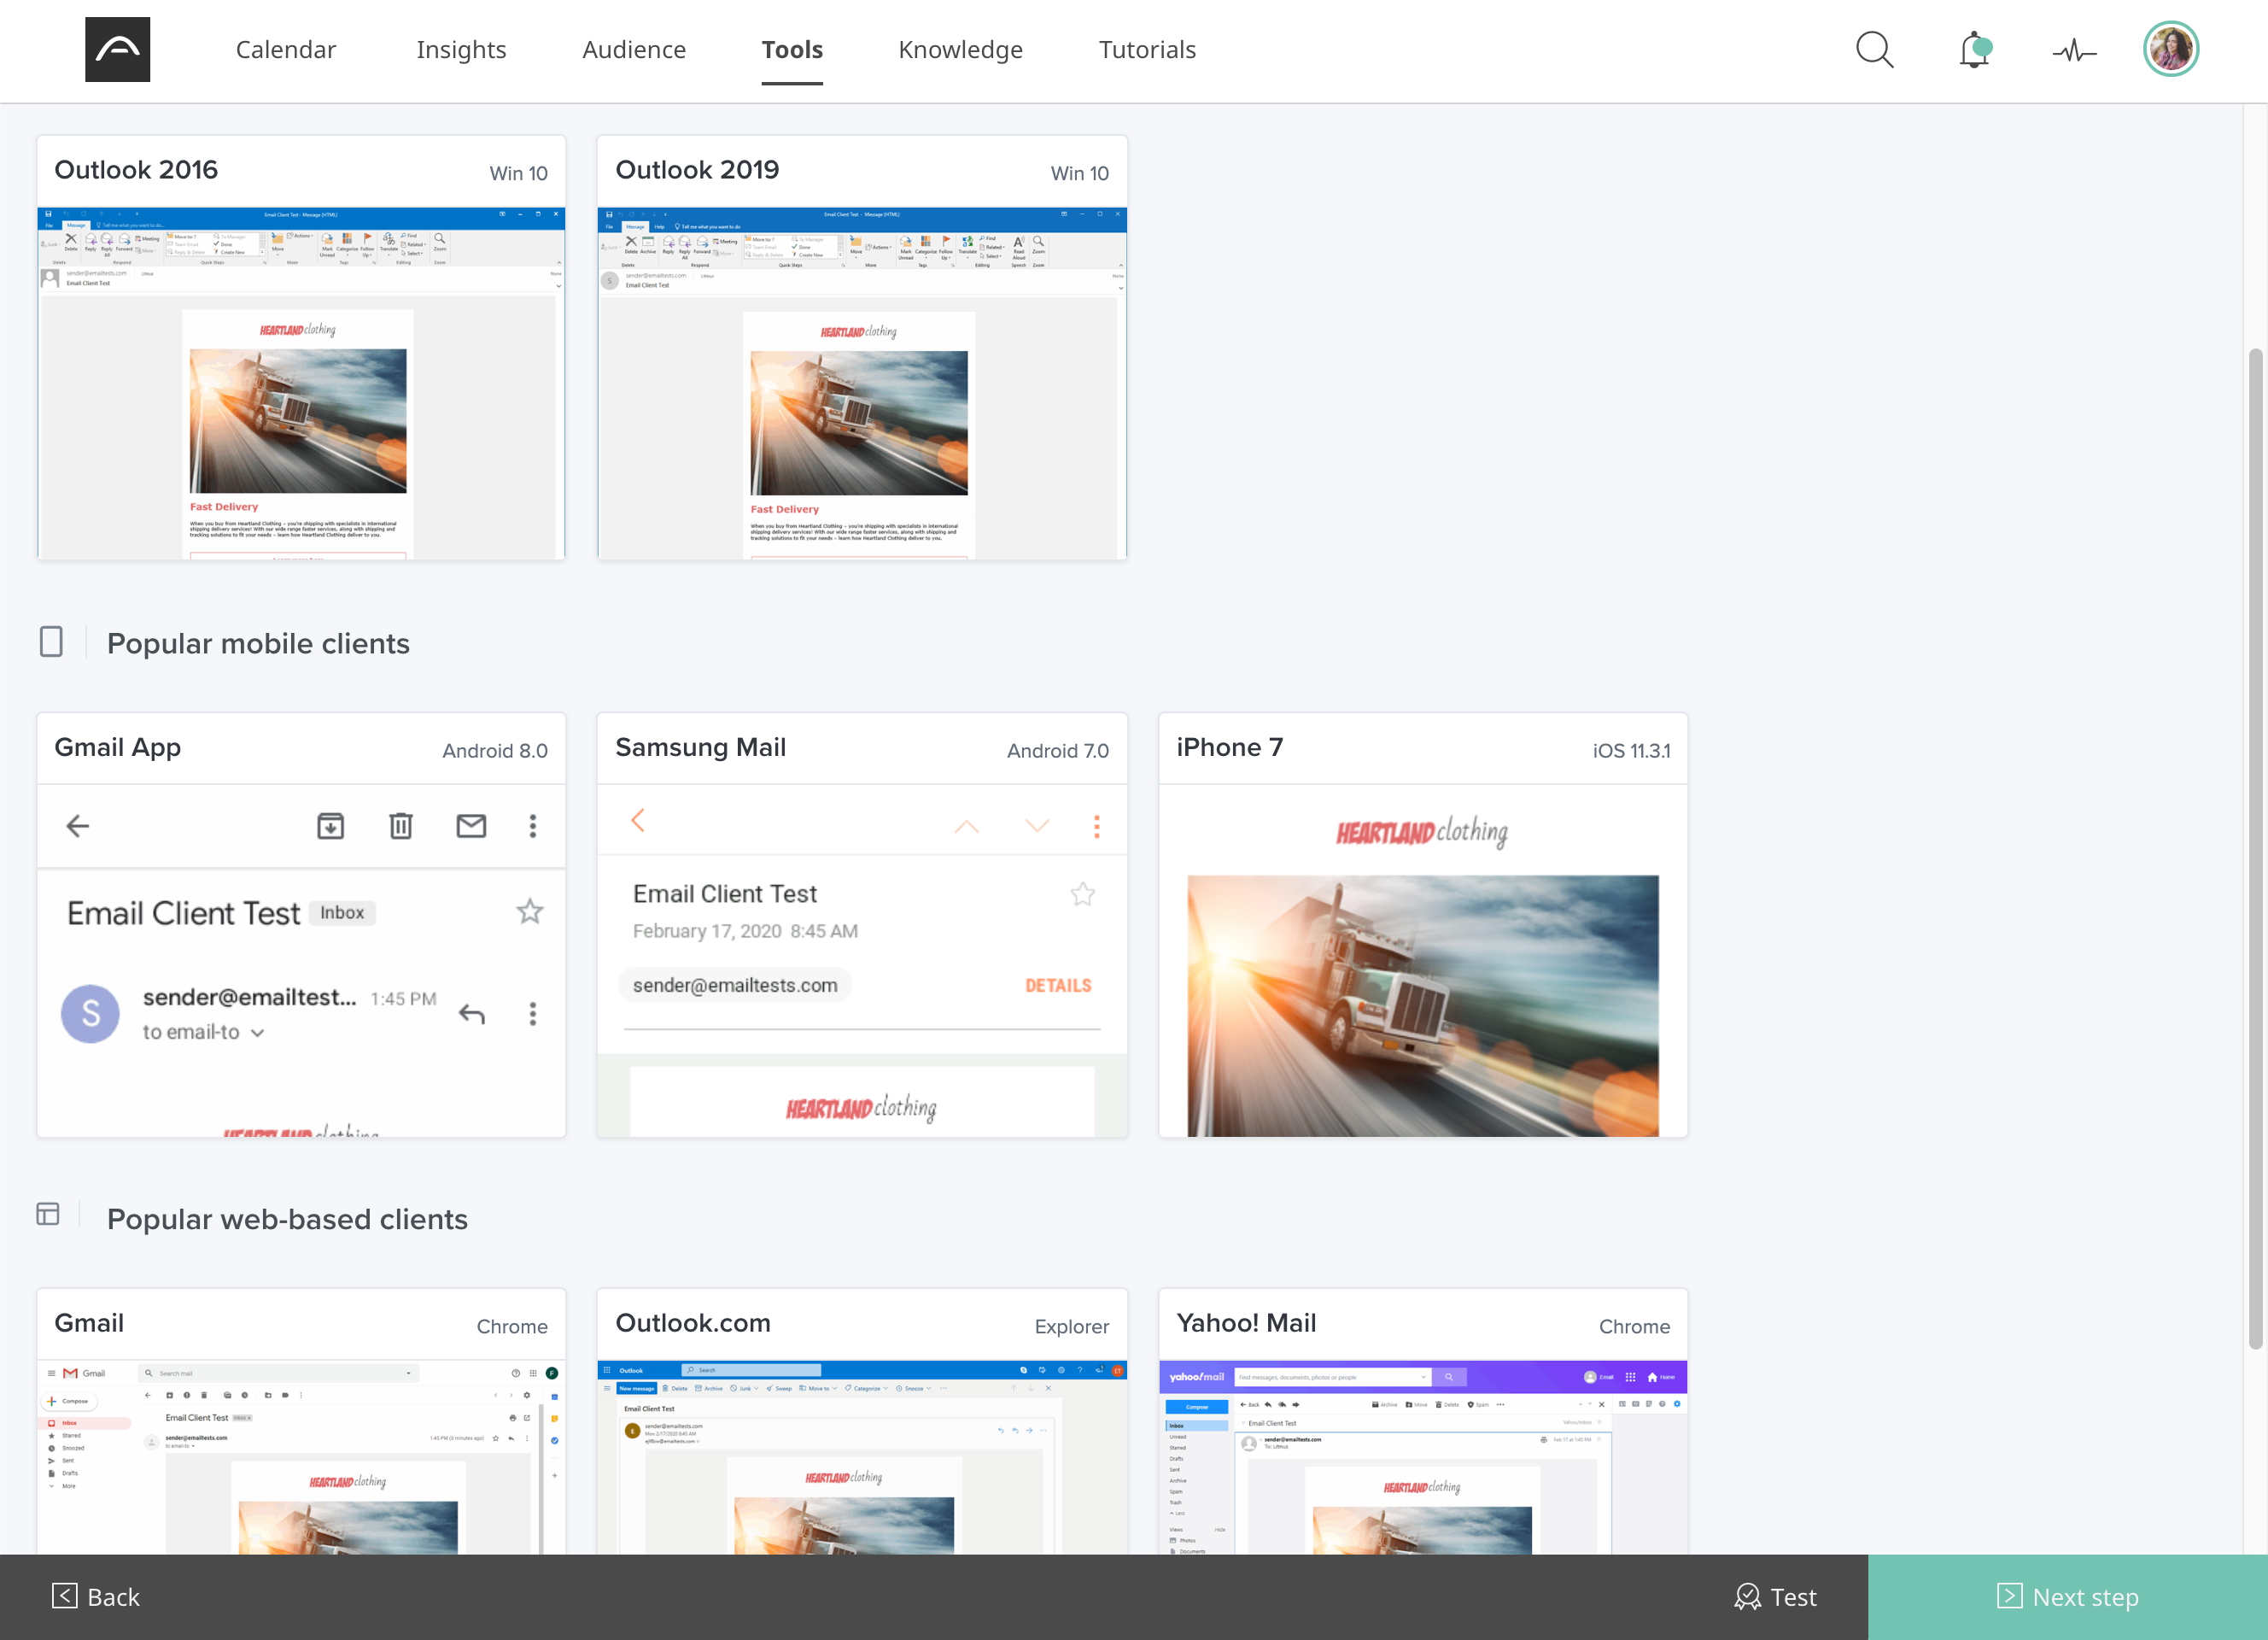Open Outlook 2016 preview thumbnail

[x=301, y=383]
